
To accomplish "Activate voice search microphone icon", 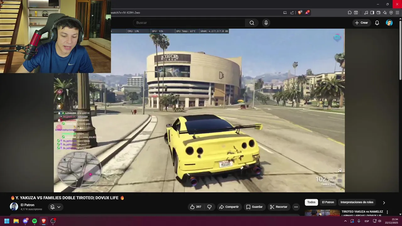I will point(266,23).
